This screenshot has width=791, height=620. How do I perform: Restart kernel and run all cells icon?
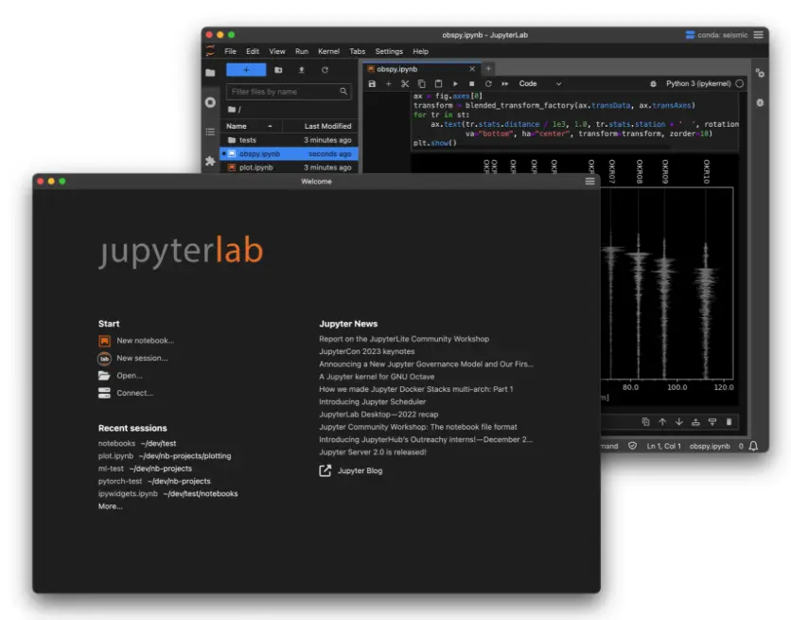505,83
